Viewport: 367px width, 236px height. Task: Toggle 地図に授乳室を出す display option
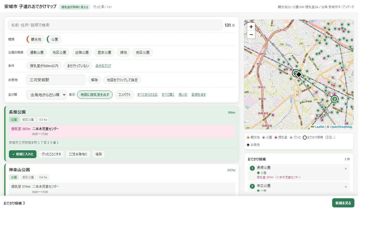pyautogui.click(x=95, y=95)
